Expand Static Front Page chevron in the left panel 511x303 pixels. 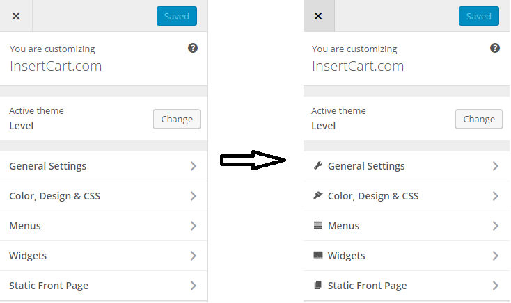coord(194,286)
